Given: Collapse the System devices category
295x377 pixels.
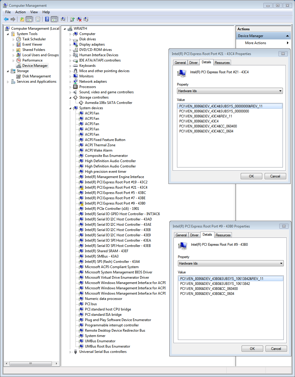Looking at the screenshot, I should click(x=71, y=108).
